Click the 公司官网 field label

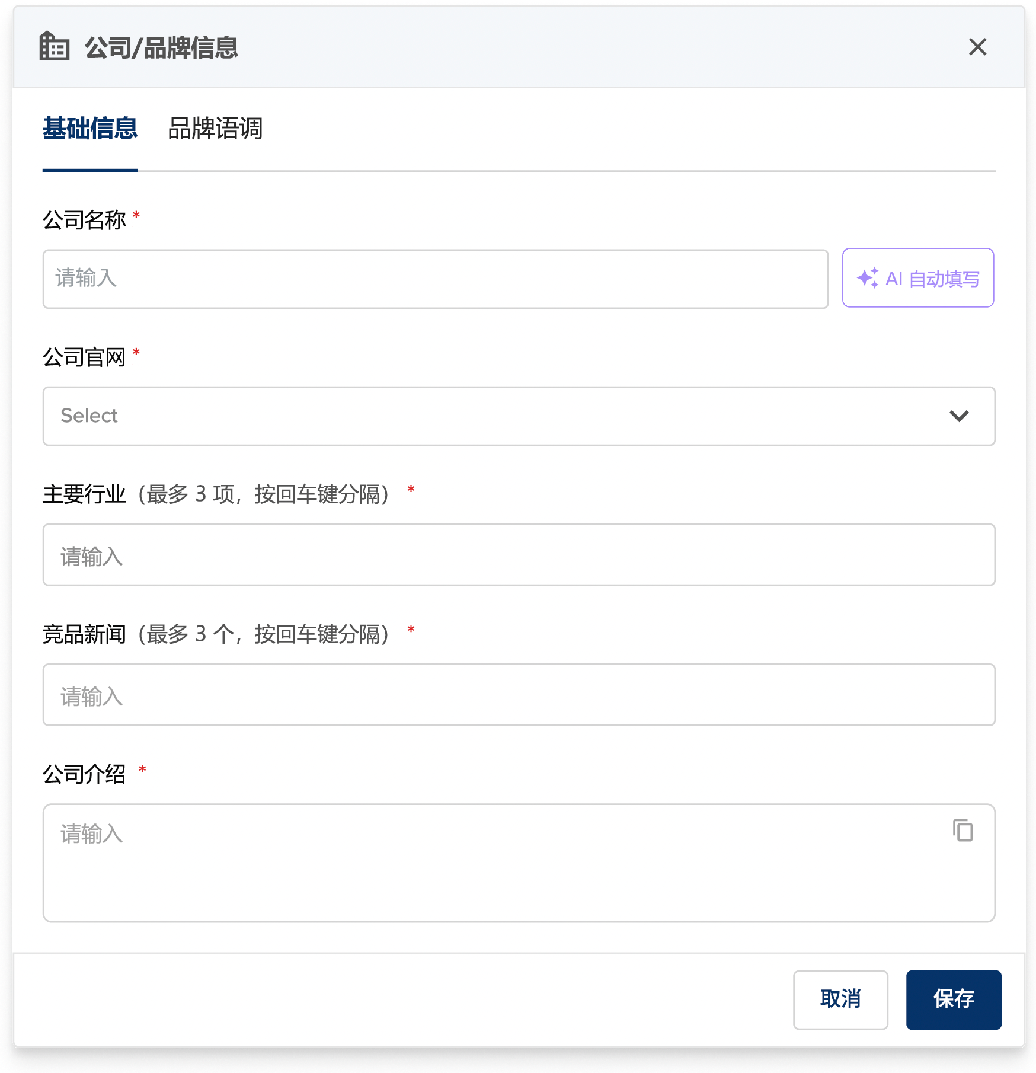(x=84, y=357)
